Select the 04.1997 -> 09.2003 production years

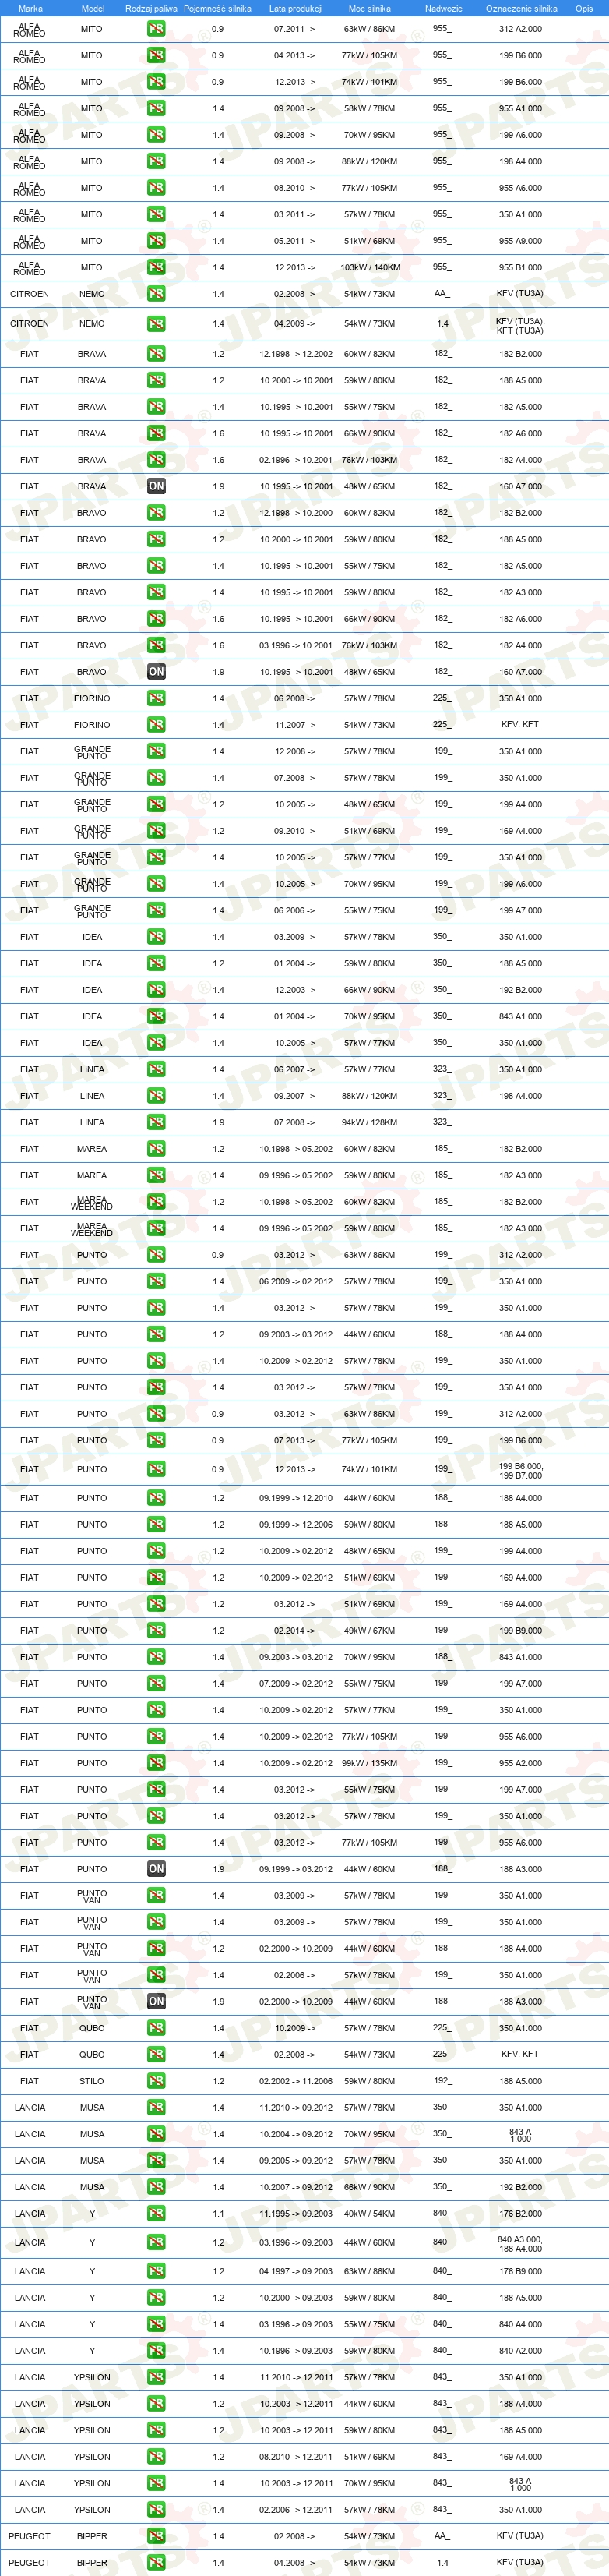click(x=295, y=2271)
